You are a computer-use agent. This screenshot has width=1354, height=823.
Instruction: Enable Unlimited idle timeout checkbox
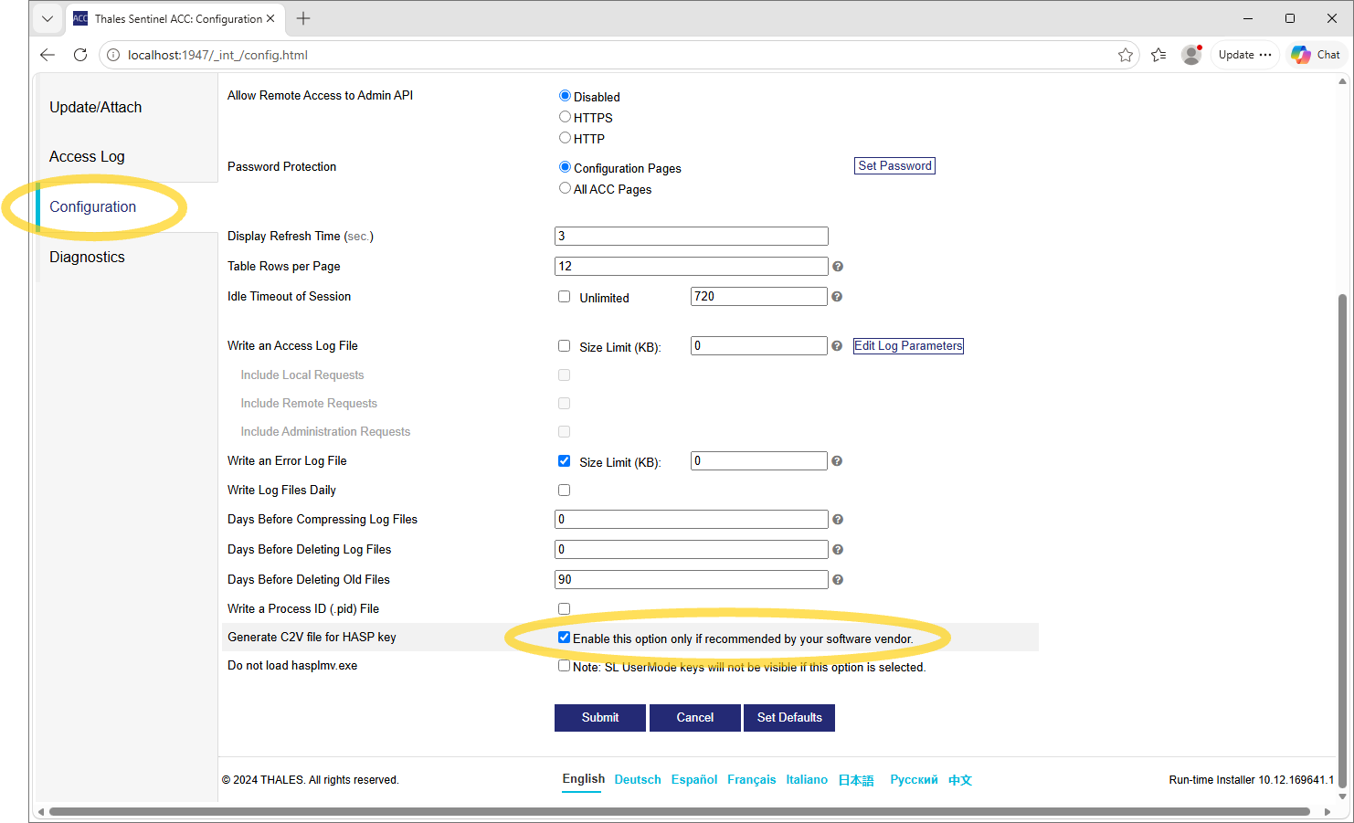pyautogui.click(x=564, y=297)
